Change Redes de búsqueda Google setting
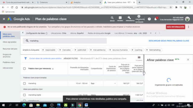Viewport: 193px width, 108px height. point(99,33)
